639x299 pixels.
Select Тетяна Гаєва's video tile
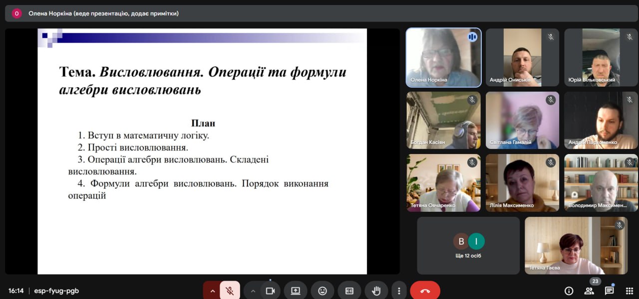pyautogui.click(x=576, y=245)
